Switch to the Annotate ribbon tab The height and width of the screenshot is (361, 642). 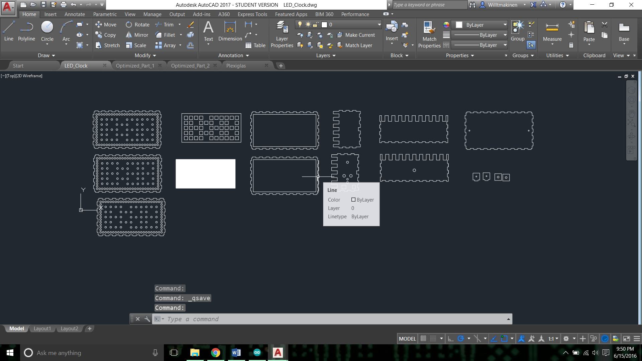point(75,14)
